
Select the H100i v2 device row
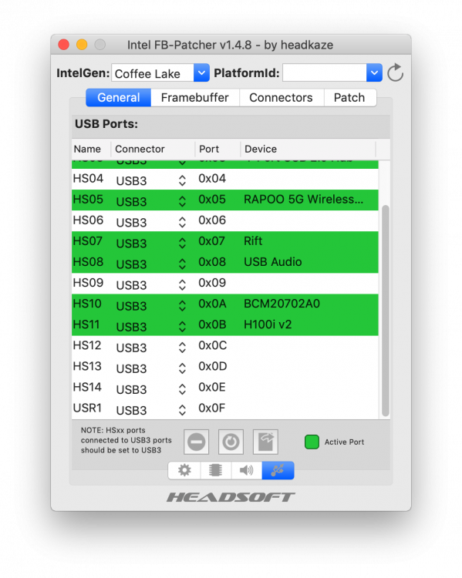225,325
